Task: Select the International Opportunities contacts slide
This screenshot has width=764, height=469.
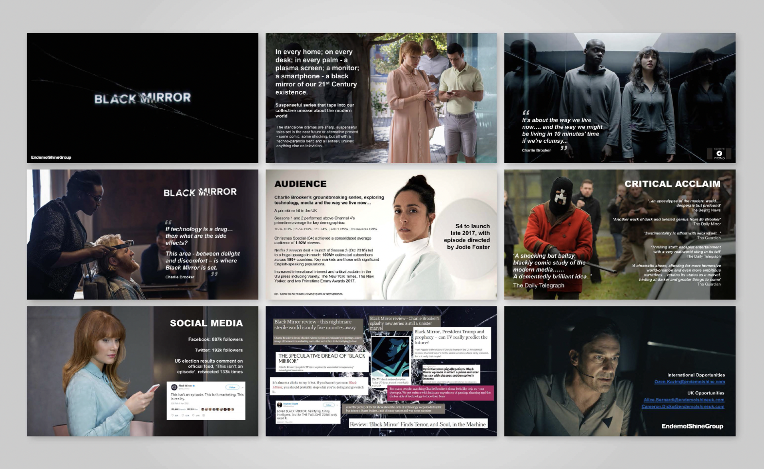Action: pyautogui.click(x=620, y=371)
